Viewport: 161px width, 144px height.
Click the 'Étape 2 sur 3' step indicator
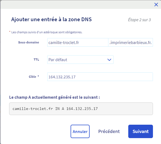(139, 20)
